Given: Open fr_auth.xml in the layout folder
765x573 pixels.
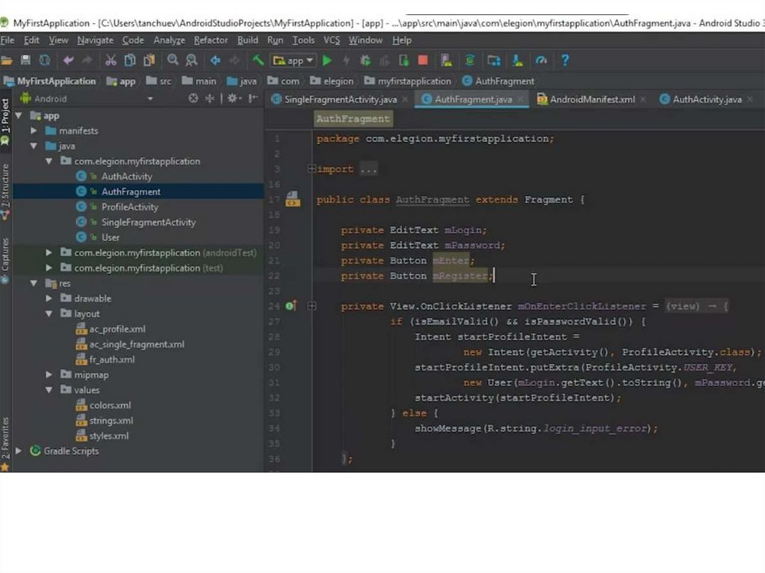Looking at the screenshot, I should (111, 360).
